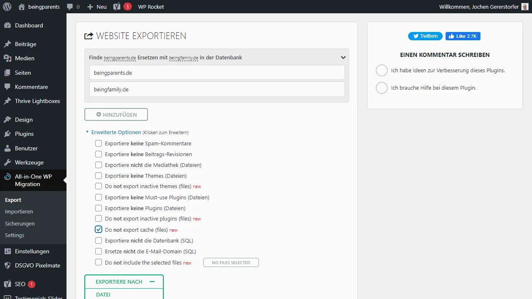Check Do not export inactive themes

99,186
